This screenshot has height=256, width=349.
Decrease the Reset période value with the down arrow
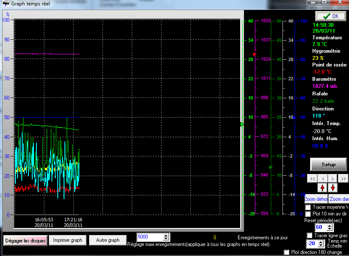(330, 229)
